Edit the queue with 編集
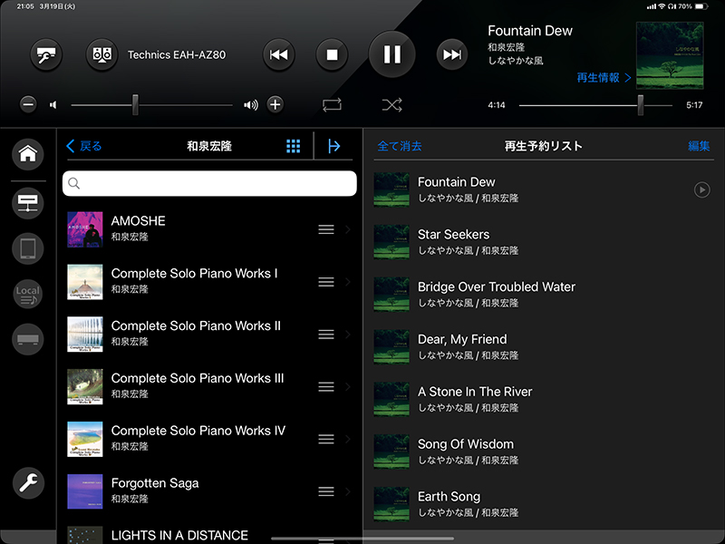This screenshot has height=544, width=725. 699,146
